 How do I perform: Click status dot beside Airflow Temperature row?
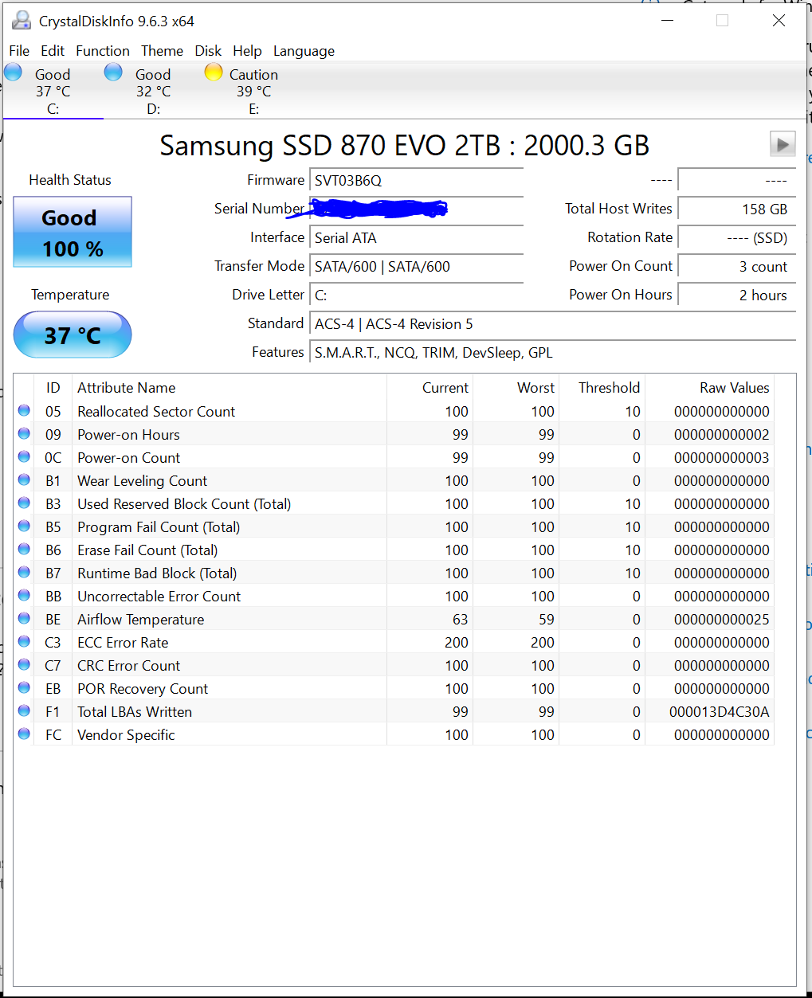[24, 619]
